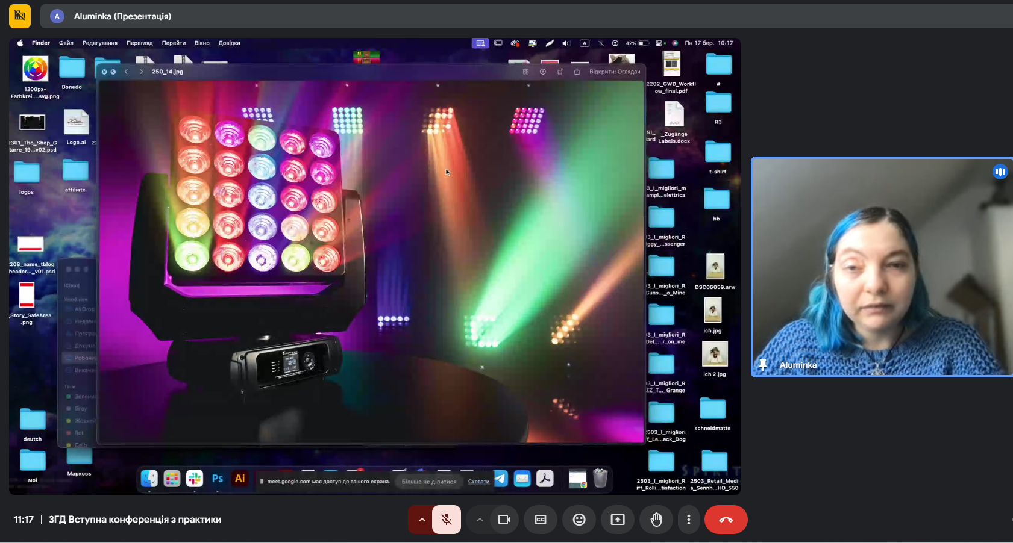Expand video settings arrow beside camera
1013x543 pixels.
480,520
